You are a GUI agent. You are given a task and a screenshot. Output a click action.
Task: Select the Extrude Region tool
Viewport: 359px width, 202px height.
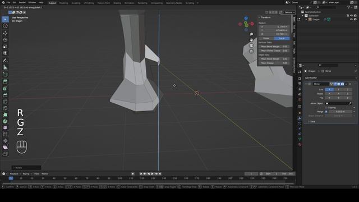click(x=5, y=82)
